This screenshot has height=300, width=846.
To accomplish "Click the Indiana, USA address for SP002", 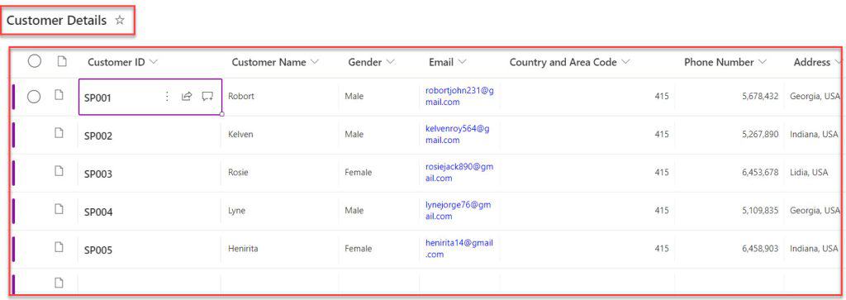I will [x=814, y=135].
